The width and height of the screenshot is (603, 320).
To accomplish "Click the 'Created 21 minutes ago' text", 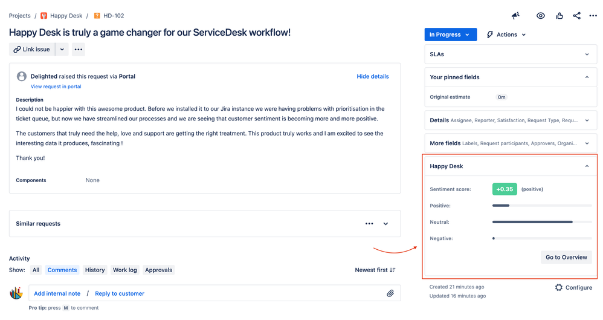I will (457, 287).
